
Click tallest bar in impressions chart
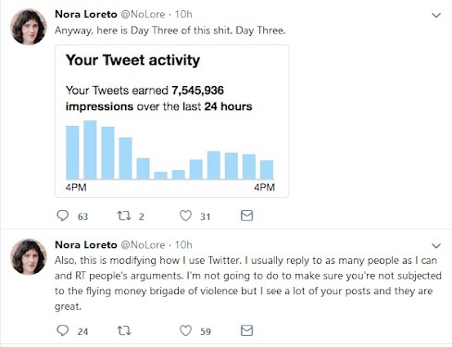90,150
